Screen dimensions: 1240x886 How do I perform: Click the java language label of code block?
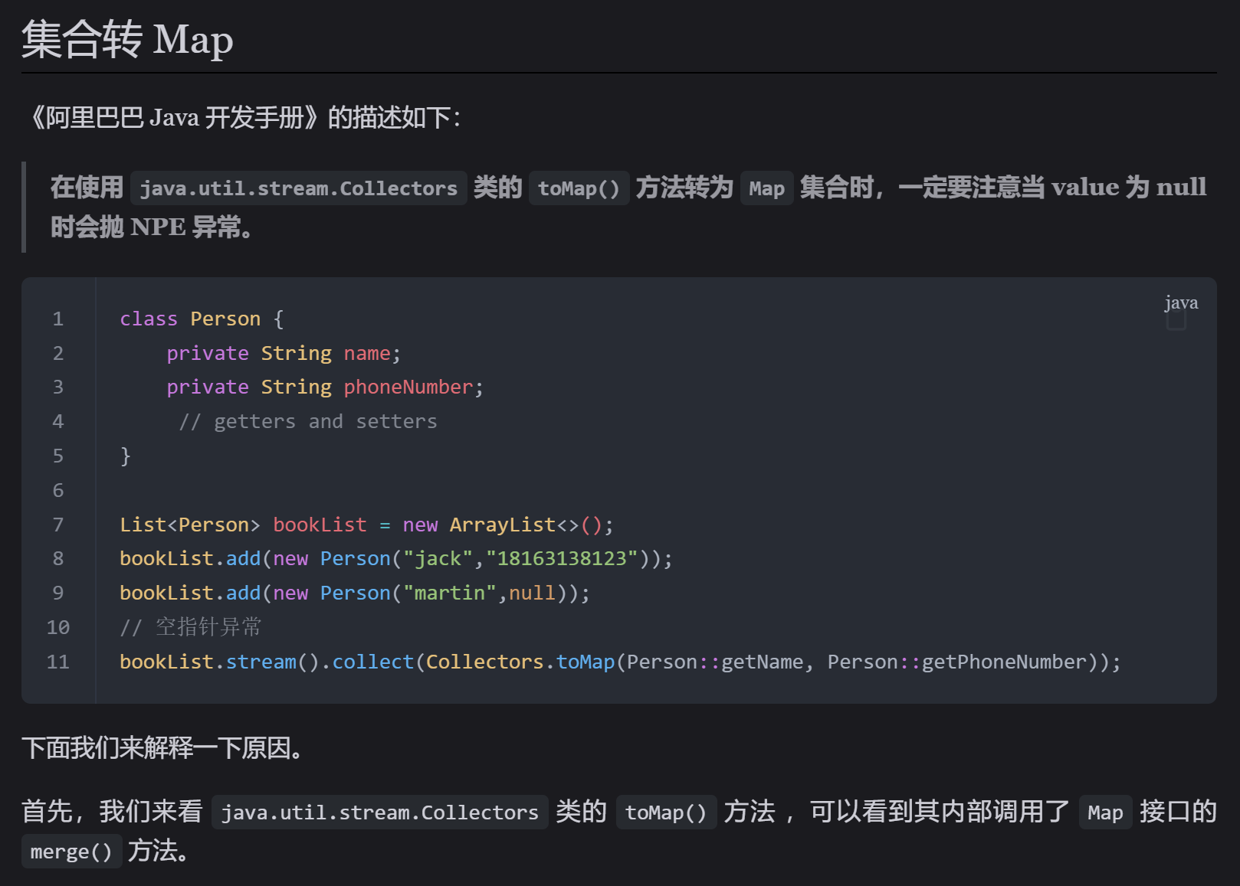pyautogui.click(x=1181, y=302)
